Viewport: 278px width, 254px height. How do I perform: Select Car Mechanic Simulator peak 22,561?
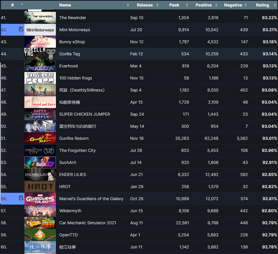point(182,223)
